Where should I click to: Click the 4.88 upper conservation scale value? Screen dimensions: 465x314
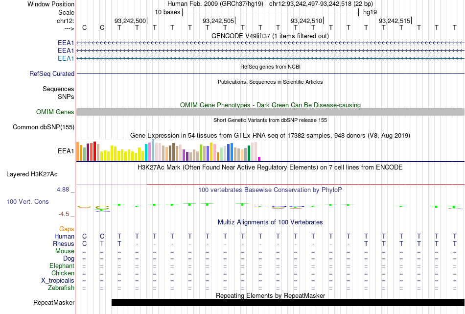point(63,190)
